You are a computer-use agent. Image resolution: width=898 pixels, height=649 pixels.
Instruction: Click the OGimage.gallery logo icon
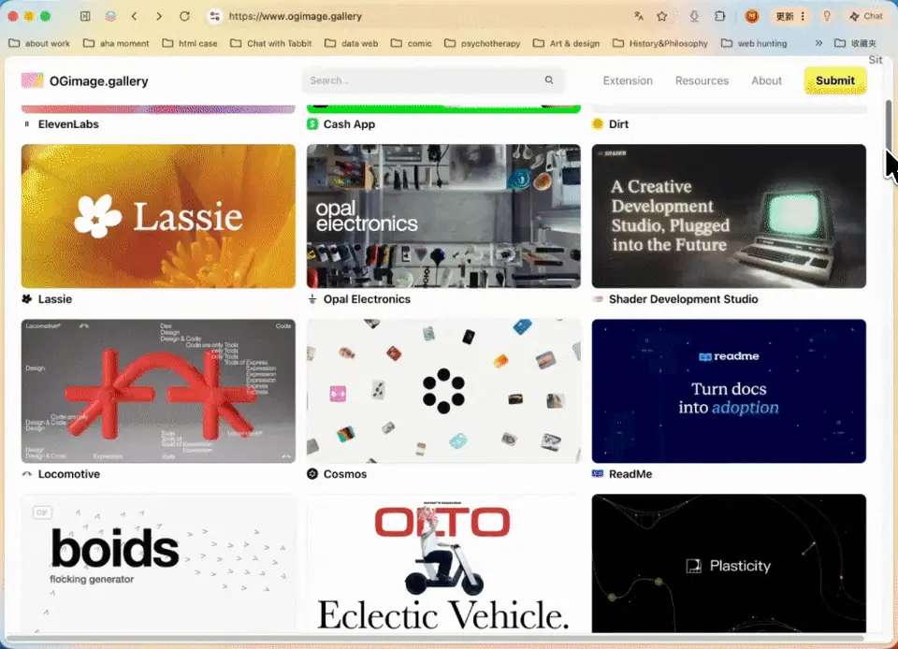pos(32,80)
